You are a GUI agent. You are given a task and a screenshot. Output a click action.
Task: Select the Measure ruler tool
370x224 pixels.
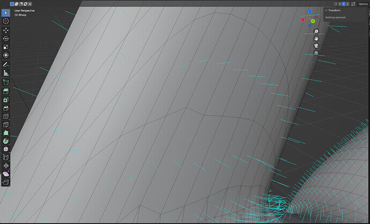pyautogui.click(x=6, y=73)
